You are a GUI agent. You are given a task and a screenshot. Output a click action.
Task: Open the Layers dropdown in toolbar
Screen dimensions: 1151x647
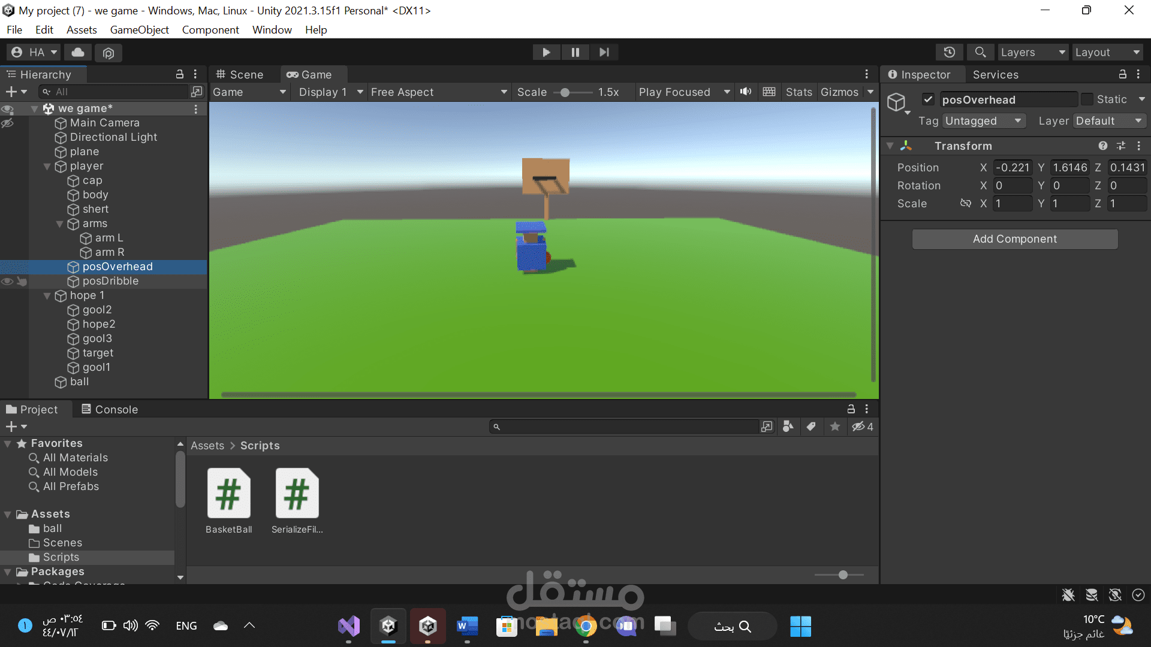[1033, 52]
